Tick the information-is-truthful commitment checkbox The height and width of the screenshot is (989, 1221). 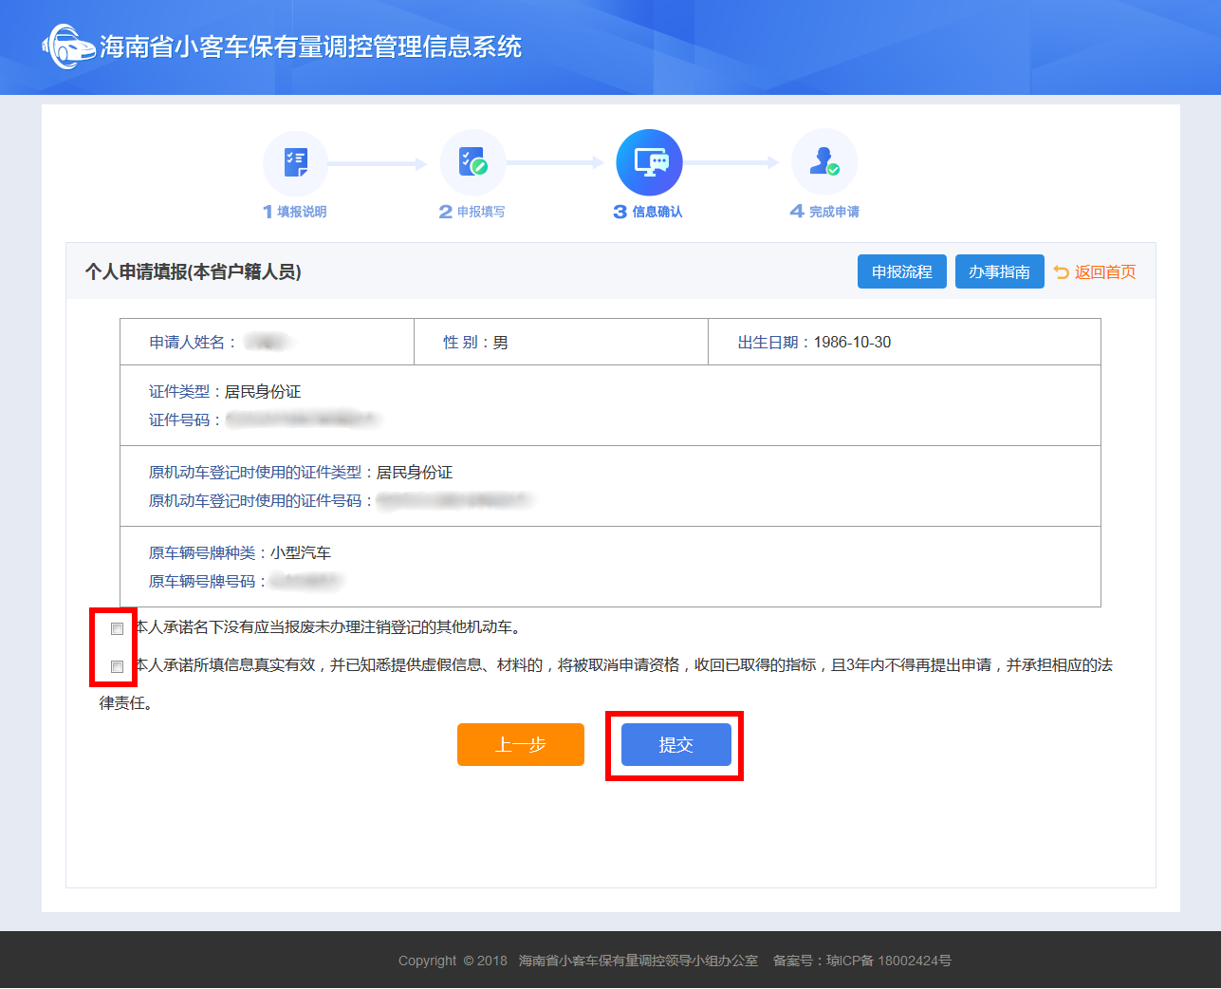118,666
